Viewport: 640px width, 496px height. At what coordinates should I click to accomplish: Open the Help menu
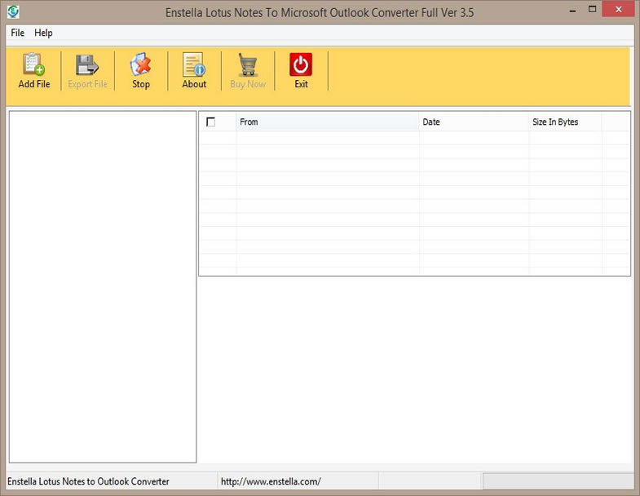[x=43, y=33]
